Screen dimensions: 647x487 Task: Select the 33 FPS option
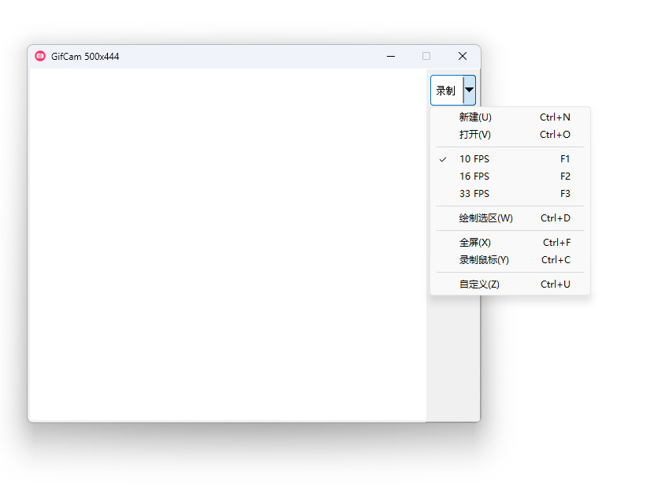tap(511, 194)
